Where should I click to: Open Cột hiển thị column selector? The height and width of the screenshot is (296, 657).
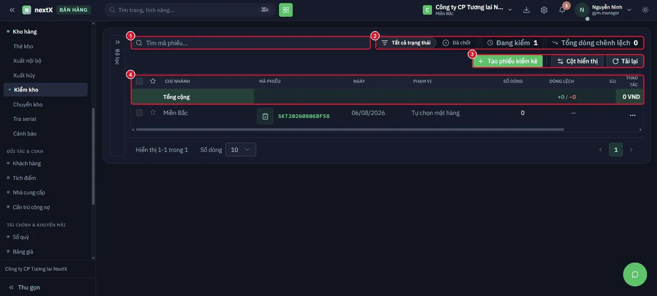click(x=577, y=61)
